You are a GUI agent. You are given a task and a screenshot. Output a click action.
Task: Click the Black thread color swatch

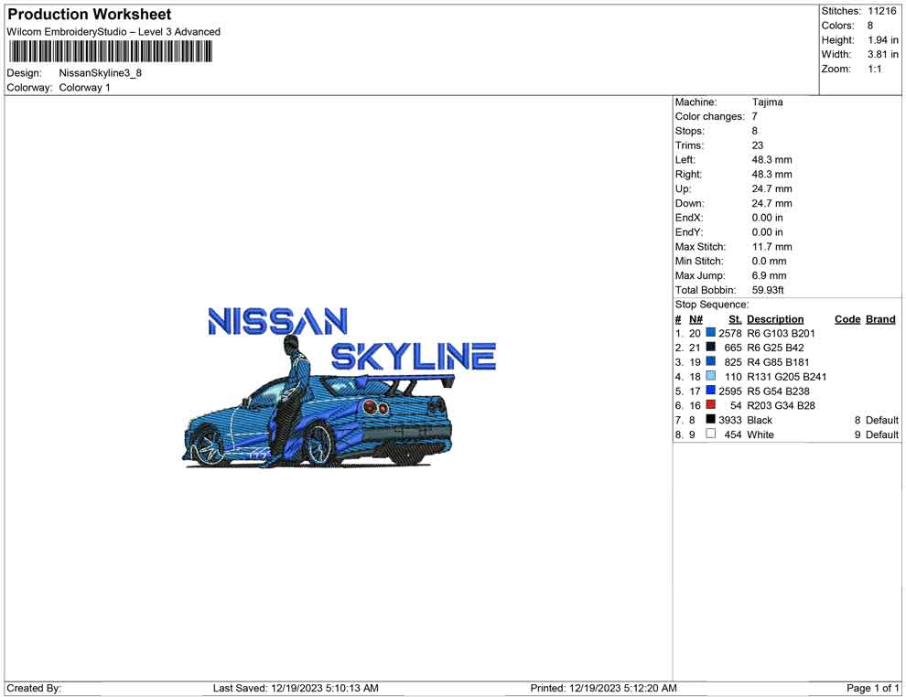711,420
